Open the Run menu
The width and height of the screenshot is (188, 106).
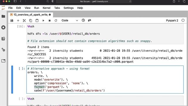click(36, 8)
